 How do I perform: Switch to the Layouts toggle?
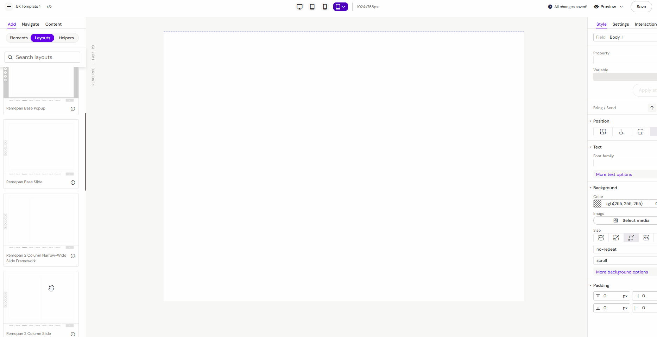click(42, 38)
